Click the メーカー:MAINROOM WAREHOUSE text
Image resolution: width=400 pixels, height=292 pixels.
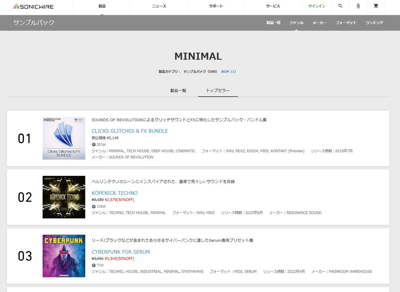tap(342, 271)
